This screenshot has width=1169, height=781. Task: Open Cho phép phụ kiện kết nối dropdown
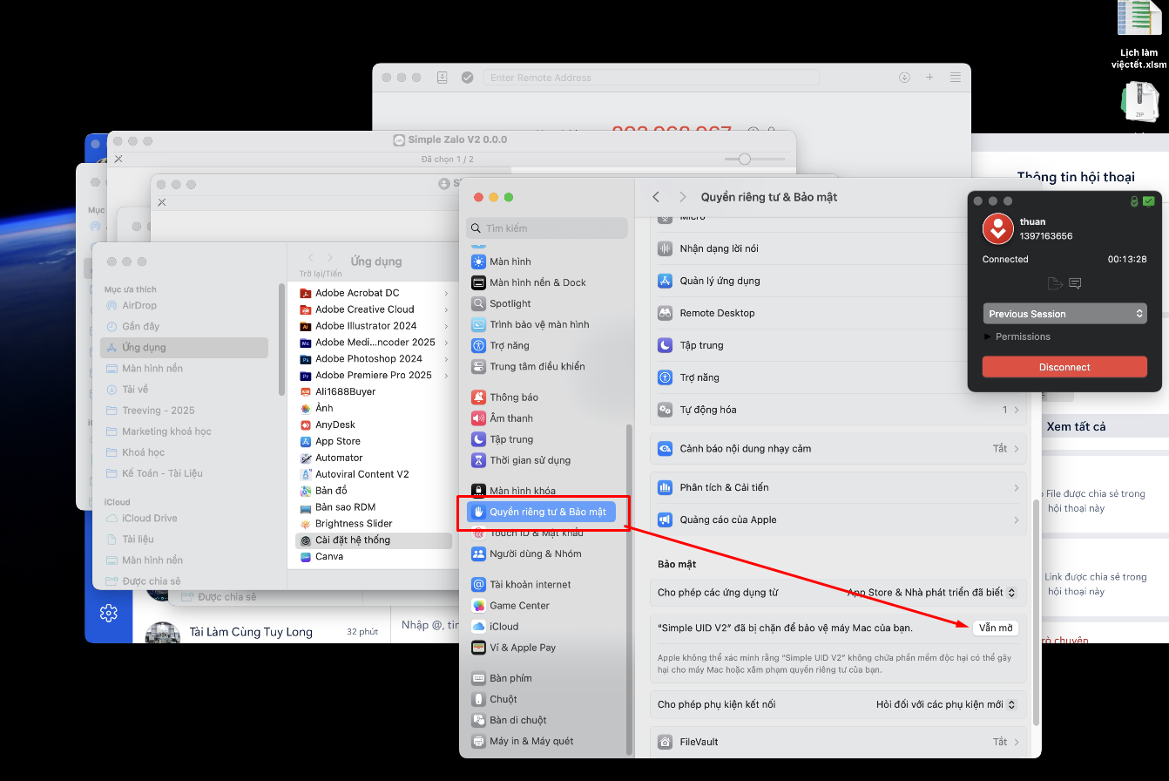click(x=947, y=704)
